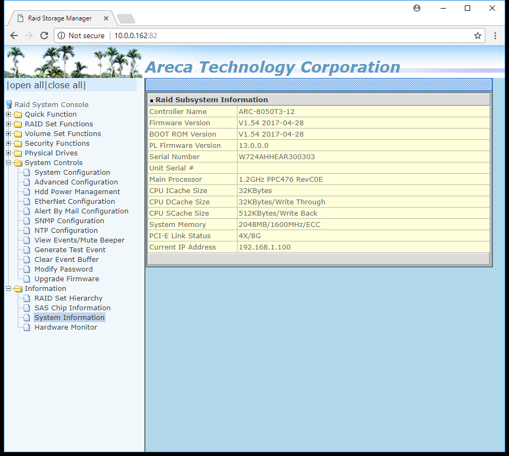
Task: Click the NTP Configuration page icon
Action: tap(27, 231)
